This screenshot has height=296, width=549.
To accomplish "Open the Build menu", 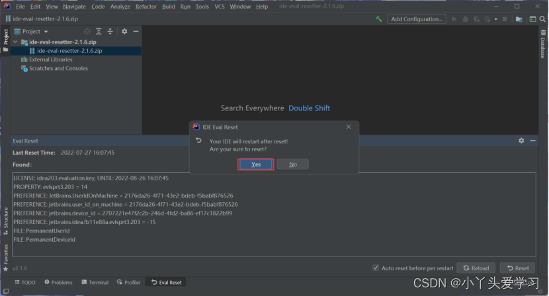I will (x=169, y=7).
